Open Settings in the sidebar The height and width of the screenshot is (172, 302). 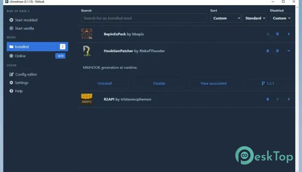point(19,83)
